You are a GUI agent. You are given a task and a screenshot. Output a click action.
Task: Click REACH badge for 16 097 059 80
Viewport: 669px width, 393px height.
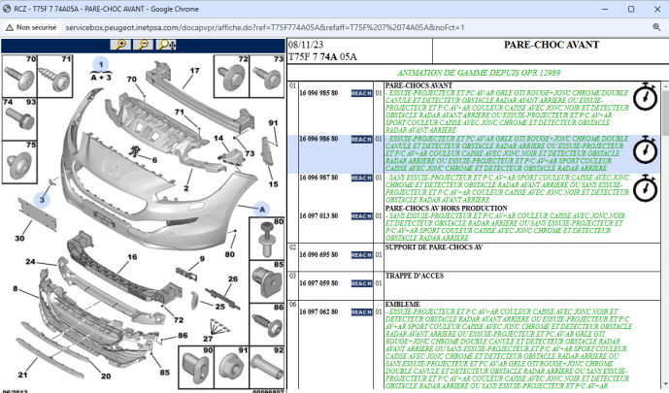click(362, 283)
